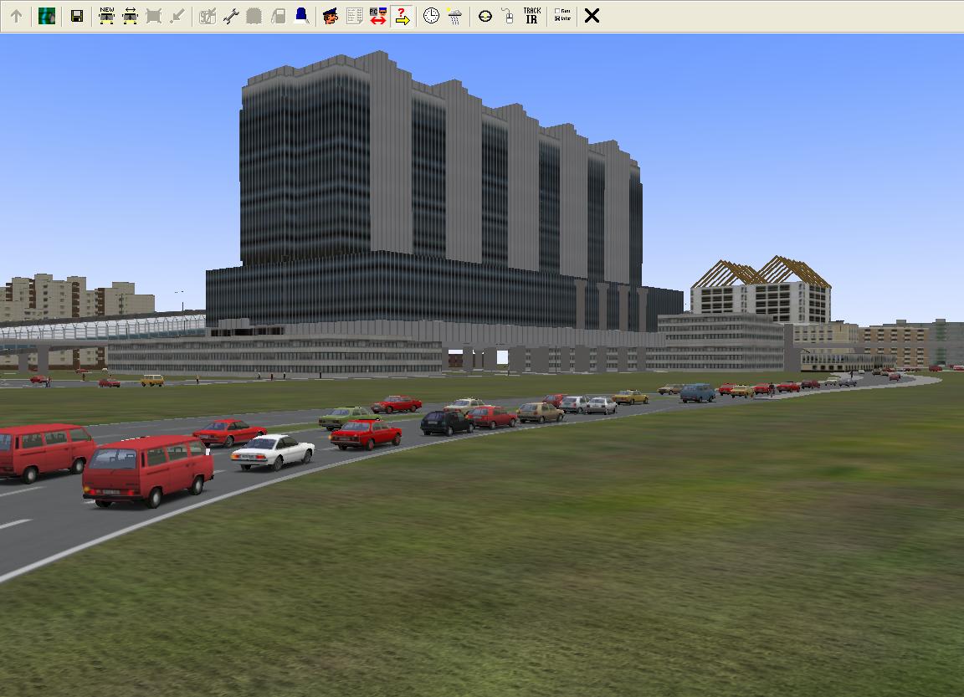This screenshot has width=964, height=697.
Task: Toggle the driver face AI icon
Action: coord(331,16)
